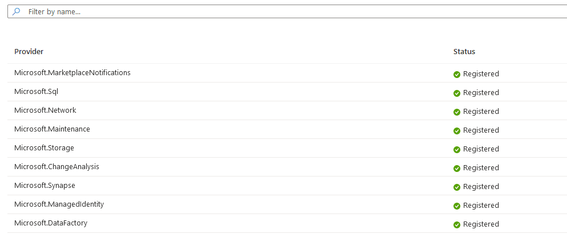Select the Microsoft.Network provider
The height and width of the screenshot is (238, 567).
click(45, 110)
